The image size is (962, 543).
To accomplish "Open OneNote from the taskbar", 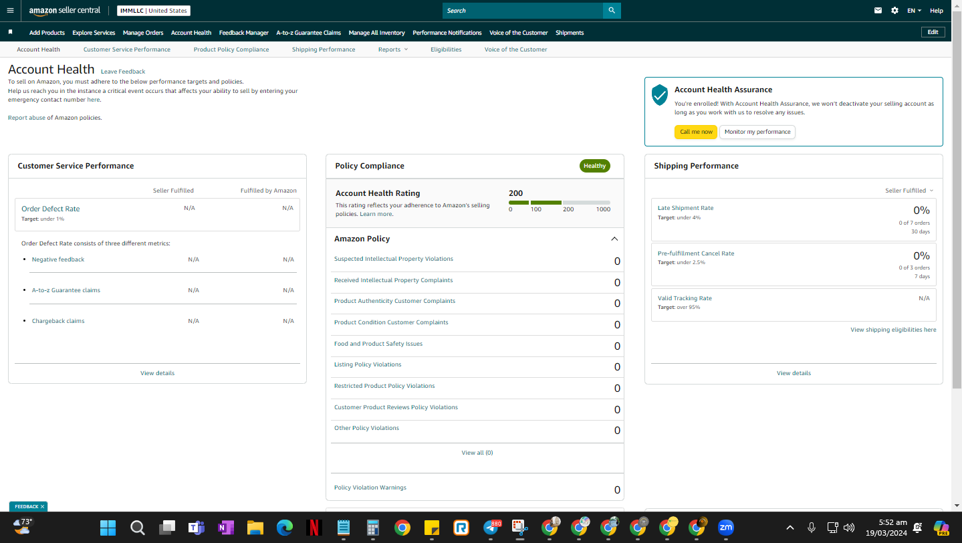I will 225,528.
